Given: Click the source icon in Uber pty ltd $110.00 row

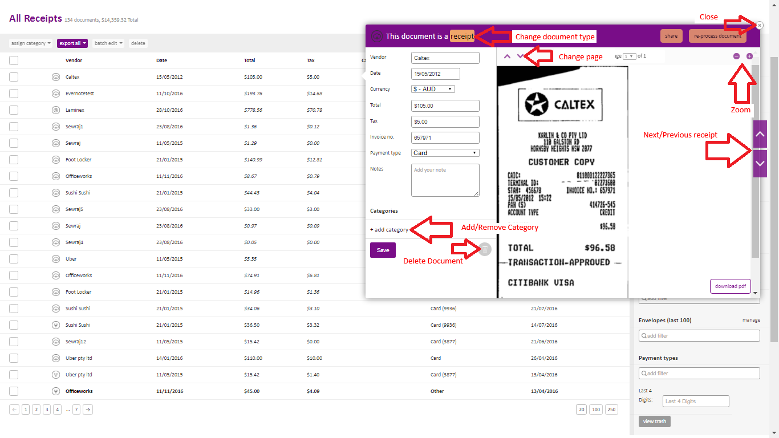Looking at the screenshot, I should pos(56,358).
